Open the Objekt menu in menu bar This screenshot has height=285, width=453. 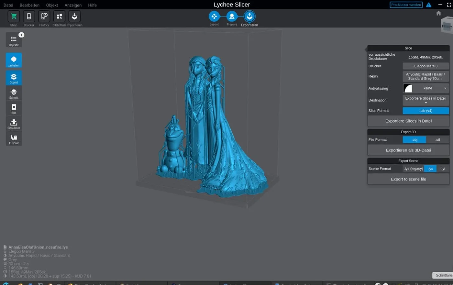pos(52,5)
